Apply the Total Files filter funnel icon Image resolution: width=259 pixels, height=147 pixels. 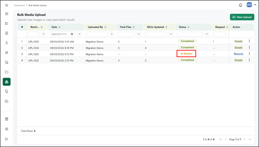(139, 34)
